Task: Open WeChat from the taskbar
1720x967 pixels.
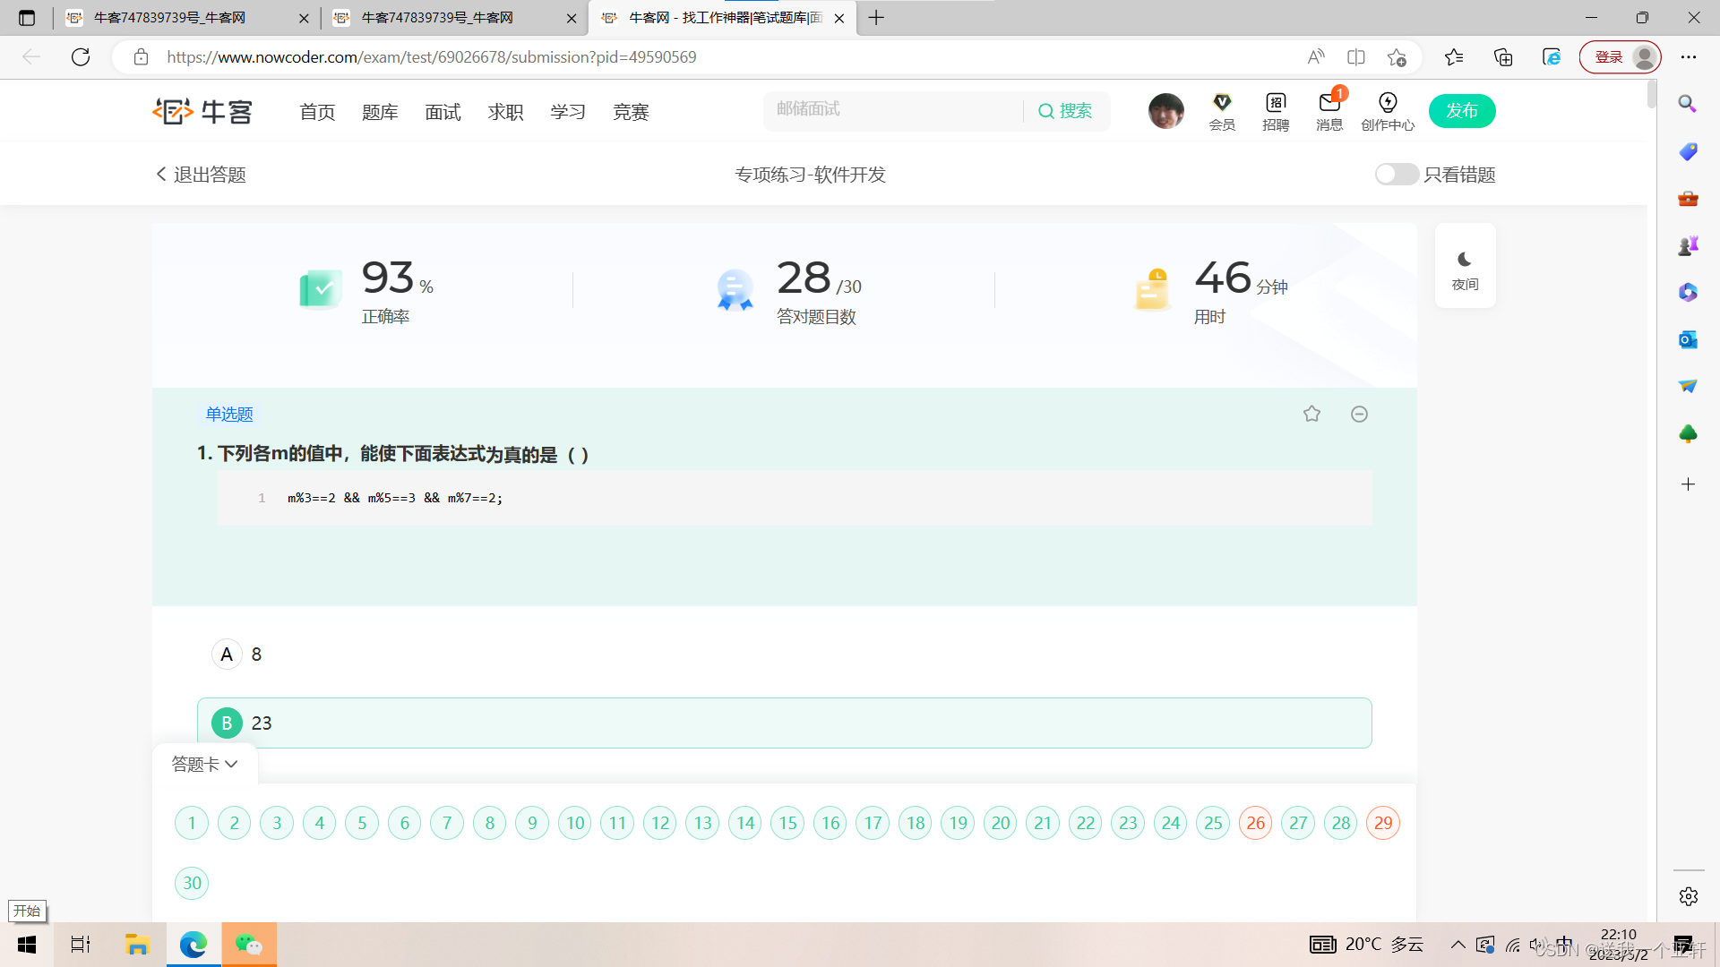Action: click(248, 944)
